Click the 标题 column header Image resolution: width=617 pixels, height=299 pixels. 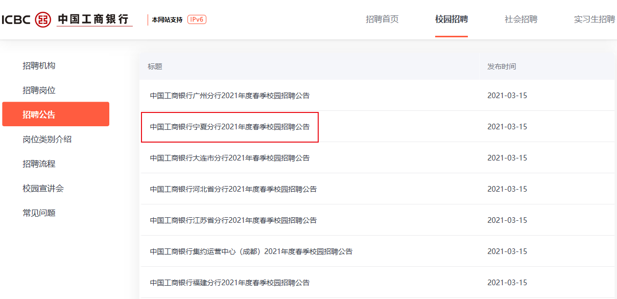pos(155,67)
